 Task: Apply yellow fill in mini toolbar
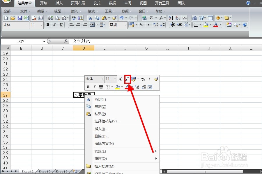pyautogui.click(x=118, y=87)
